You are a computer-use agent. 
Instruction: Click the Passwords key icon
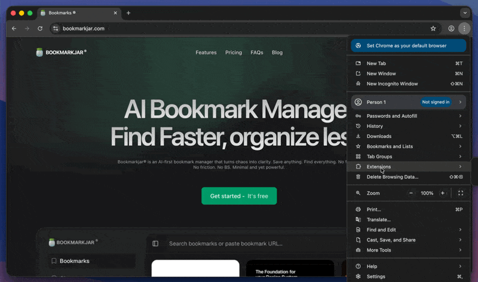coord(358,116)
